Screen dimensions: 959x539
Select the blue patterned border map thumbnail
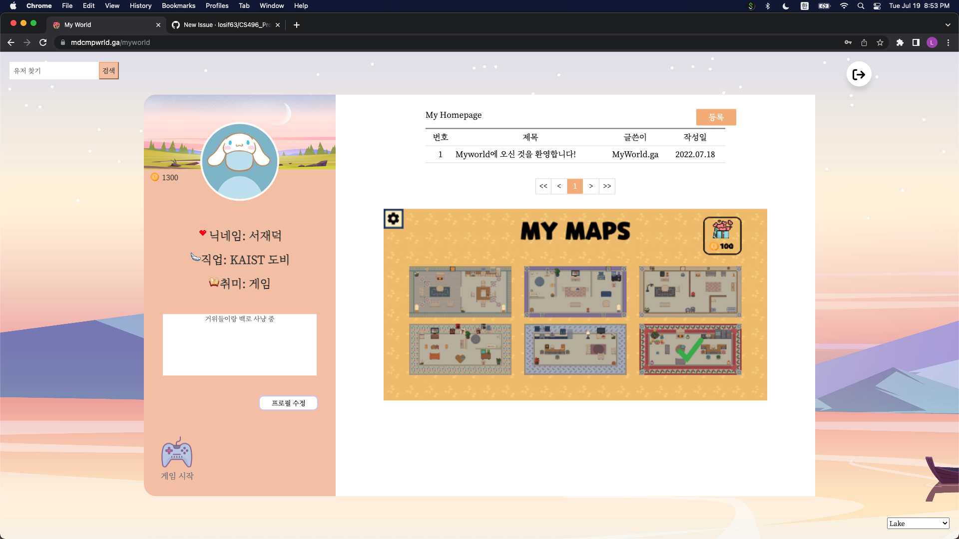(x=575, y=349)
